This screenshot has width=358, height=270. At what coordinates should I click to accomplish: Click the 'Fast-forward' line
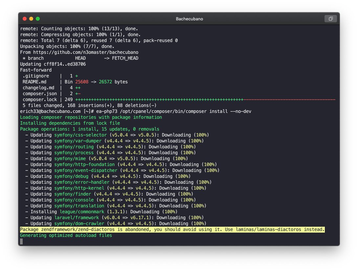[x=36, y=70]
